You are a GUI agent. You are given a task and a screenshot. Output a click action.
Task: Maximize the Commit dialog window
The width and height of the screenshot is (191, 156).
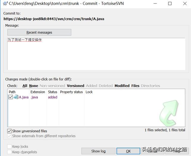pos(170,3)
